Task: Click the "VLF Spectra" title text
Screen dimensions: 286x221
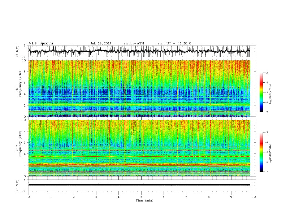Action: click(41, 43)
